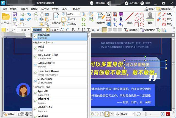Viewport: 176px width, 118px height.
Task: Click the Scan icon
Action: click(22, 19)
